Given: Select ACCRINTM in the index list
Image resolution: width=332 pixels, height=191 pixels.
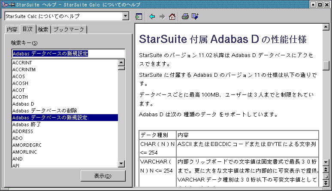Looking at the screenshot, I should (x=65, y=70).
